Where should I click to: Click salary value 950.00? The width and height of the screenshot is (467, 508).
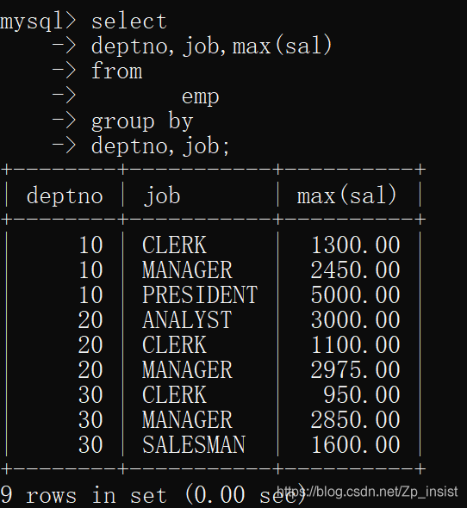coord(362,394)
